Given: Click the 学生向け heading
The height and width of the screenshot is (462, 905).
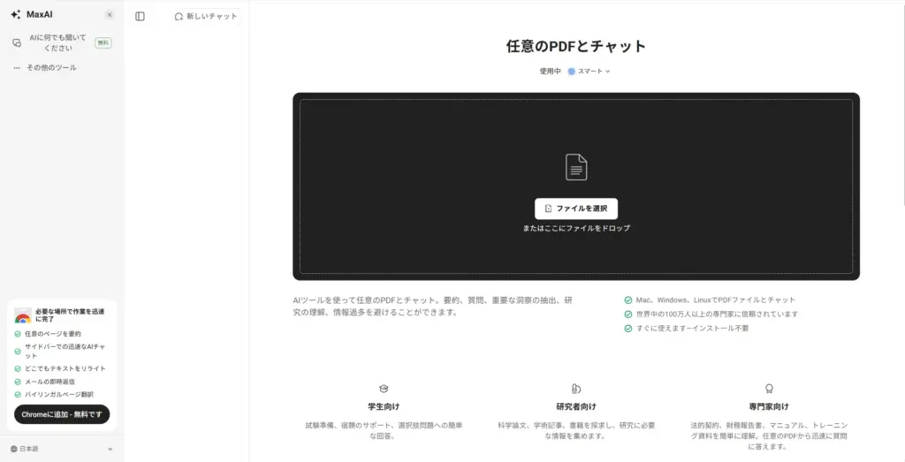Looking at the screenshot, I should 384,406.
